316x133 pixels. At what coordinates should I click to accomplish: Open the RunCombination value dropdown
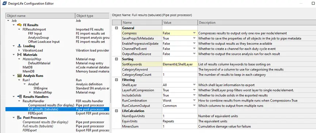coord(194,101)
